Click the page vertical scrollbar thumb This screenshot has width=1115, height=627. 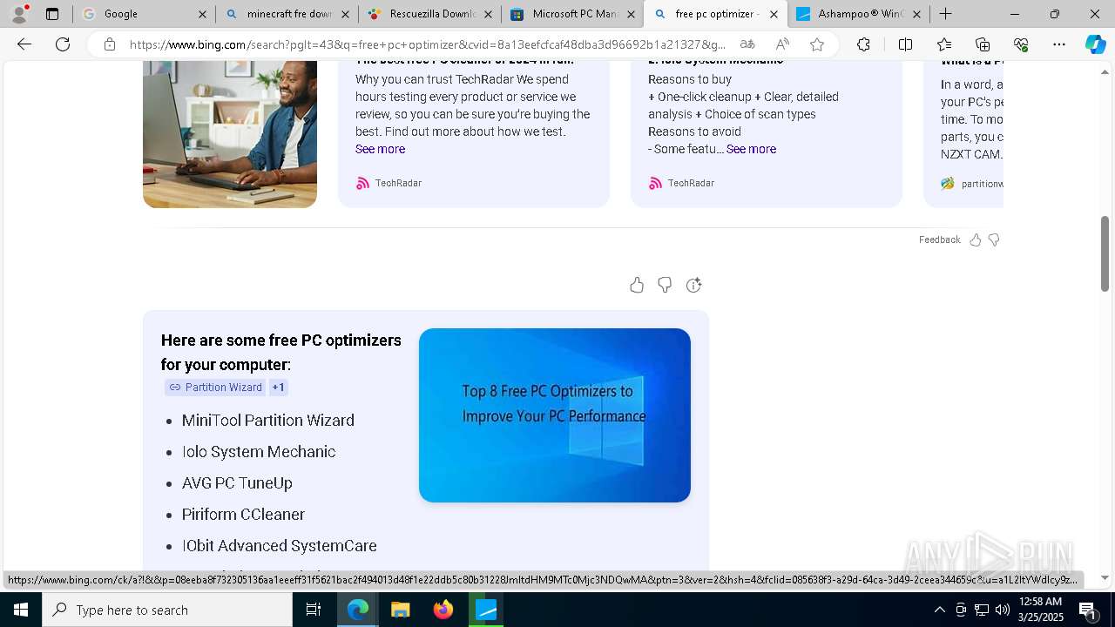point(1105,253)
